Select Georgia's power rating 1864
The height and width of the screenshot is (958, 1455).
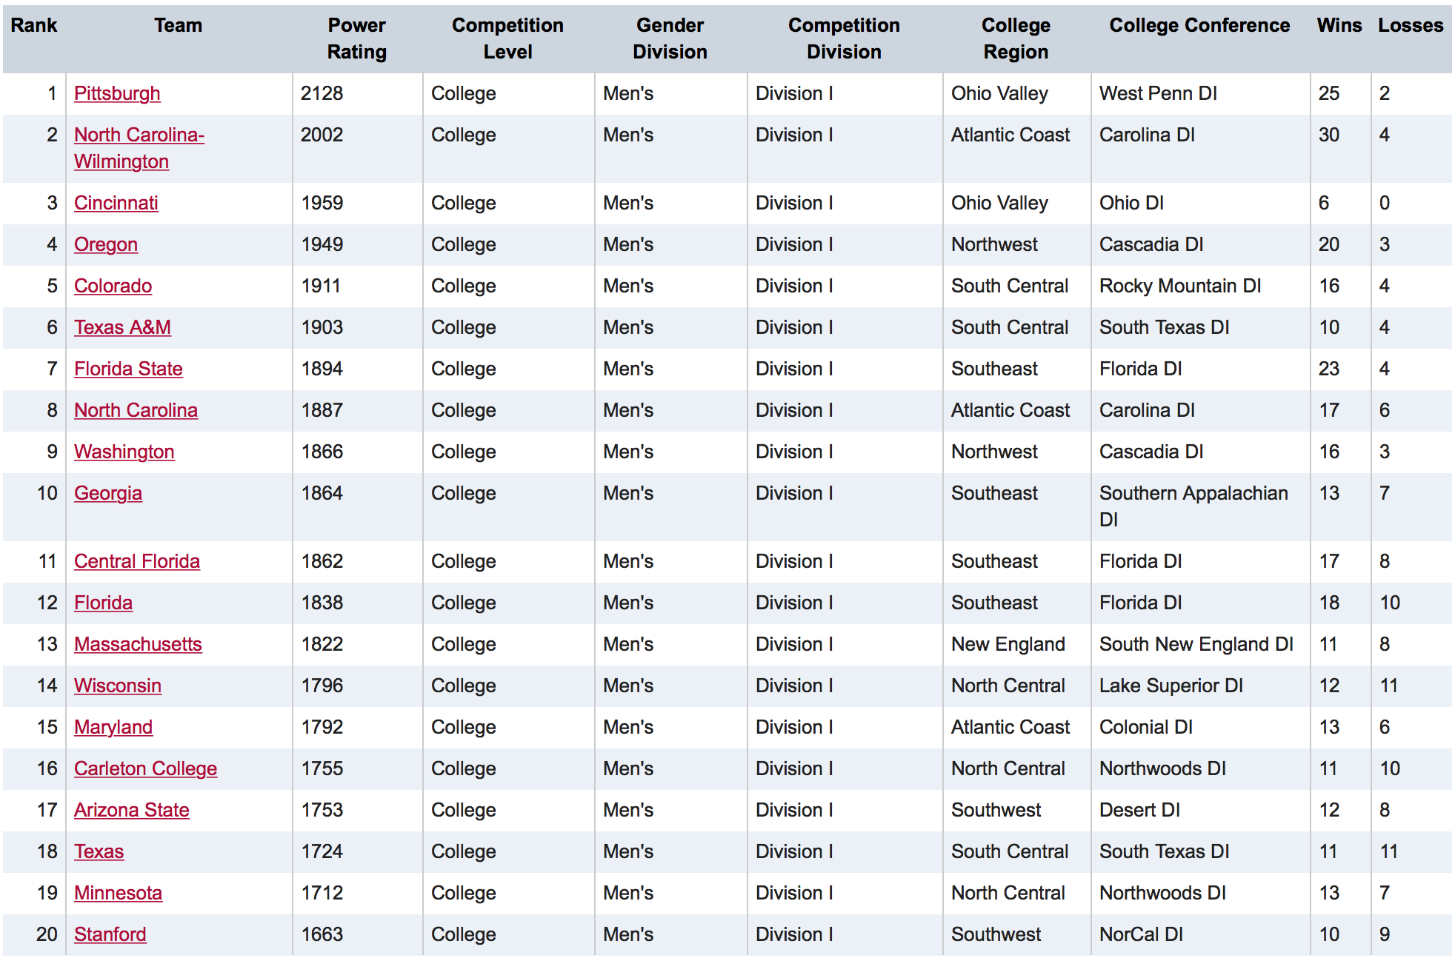tap(322, 493)
